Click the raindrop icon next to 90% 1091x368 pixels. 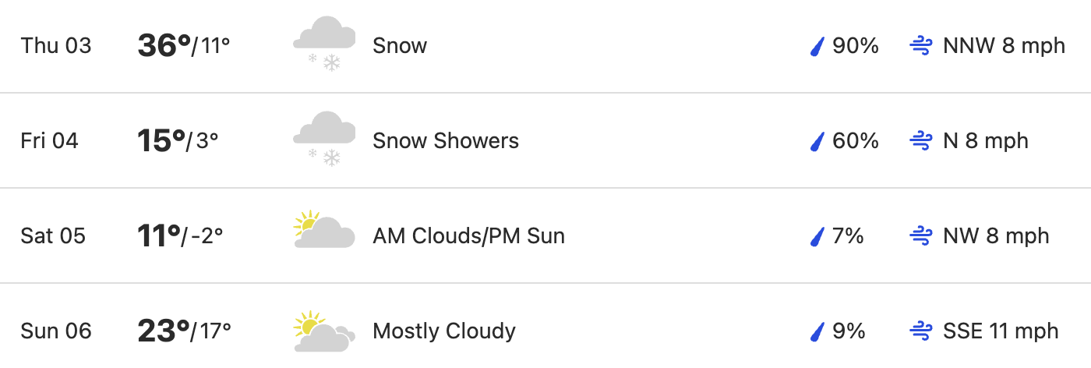coord(817,47)
